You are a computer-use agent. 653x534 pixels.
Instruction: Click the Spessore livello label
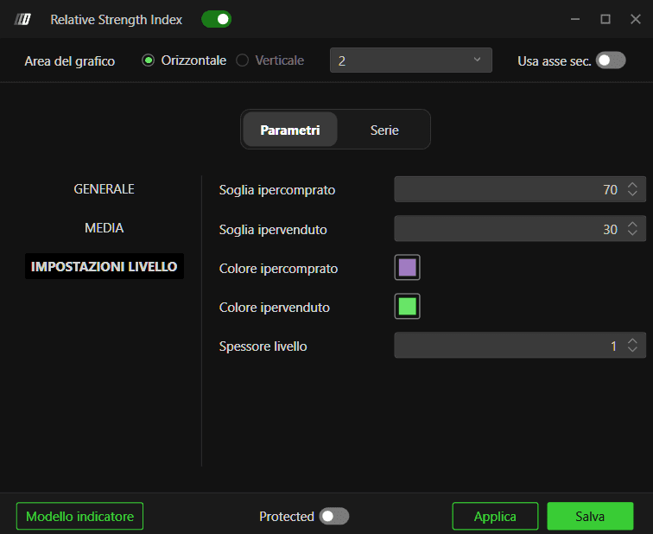(x=263, y=346)
